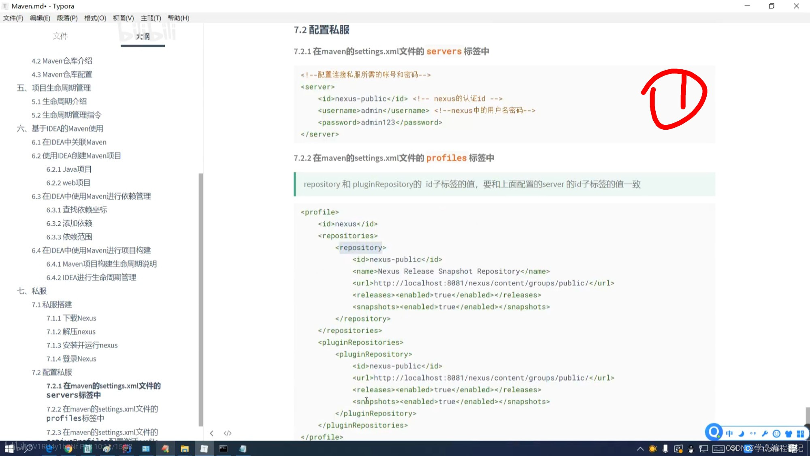Go to 6.2.1 Java项目 heading
The image size is (810, 456).
tap(69, 169)
